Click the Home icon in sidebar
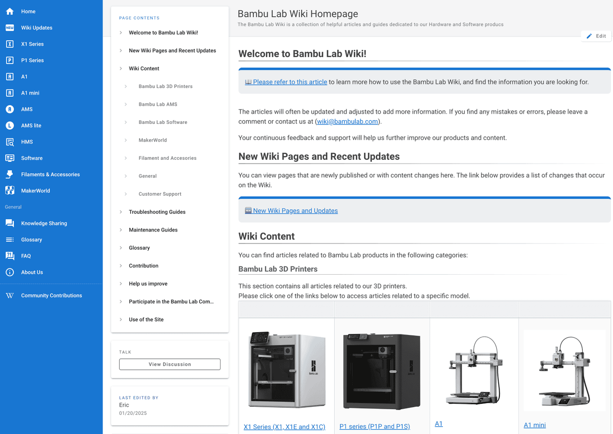 tap(10, 11)
